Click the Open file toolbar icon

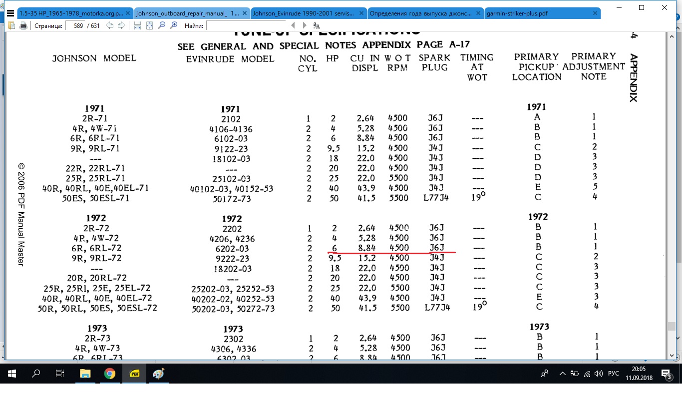(12, 25)
